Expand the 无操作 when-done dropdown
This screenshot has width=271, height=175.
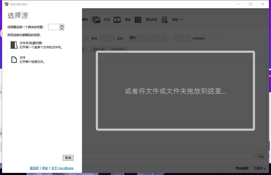(x=259, y=168)
